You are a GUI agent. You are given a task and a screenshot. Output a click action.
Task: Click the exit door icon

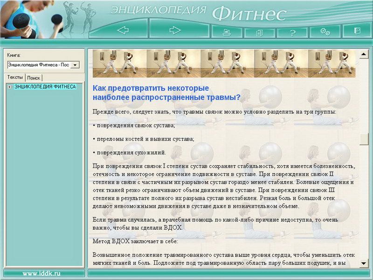pyautogui.click(x=357, y=31)
